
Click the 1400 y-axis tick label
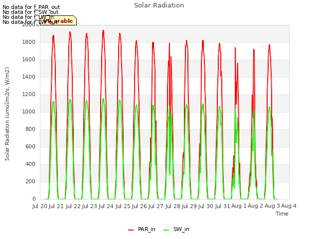coord(29,77)
